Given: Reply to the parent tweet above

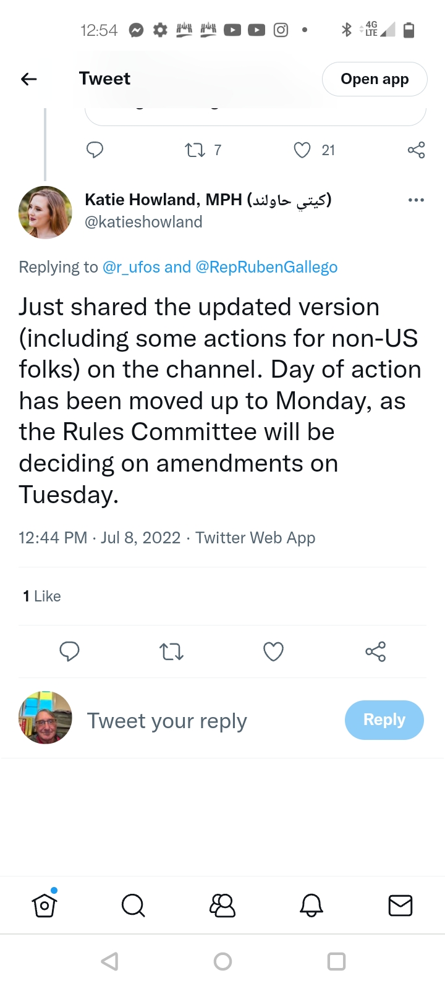Looking at the screenshot, I should click(95, 150).
